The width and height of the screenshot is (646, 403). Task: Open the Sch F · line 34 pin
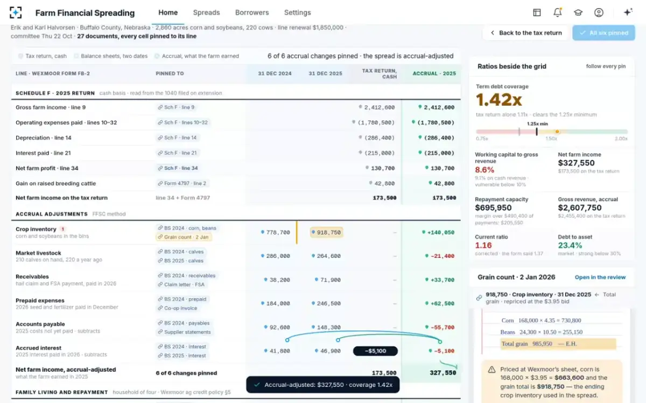coord(179,168)
